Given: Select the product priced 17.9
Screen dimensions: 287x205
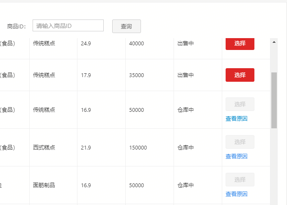Looking at the screenshot, I should [x=240, y=75].
